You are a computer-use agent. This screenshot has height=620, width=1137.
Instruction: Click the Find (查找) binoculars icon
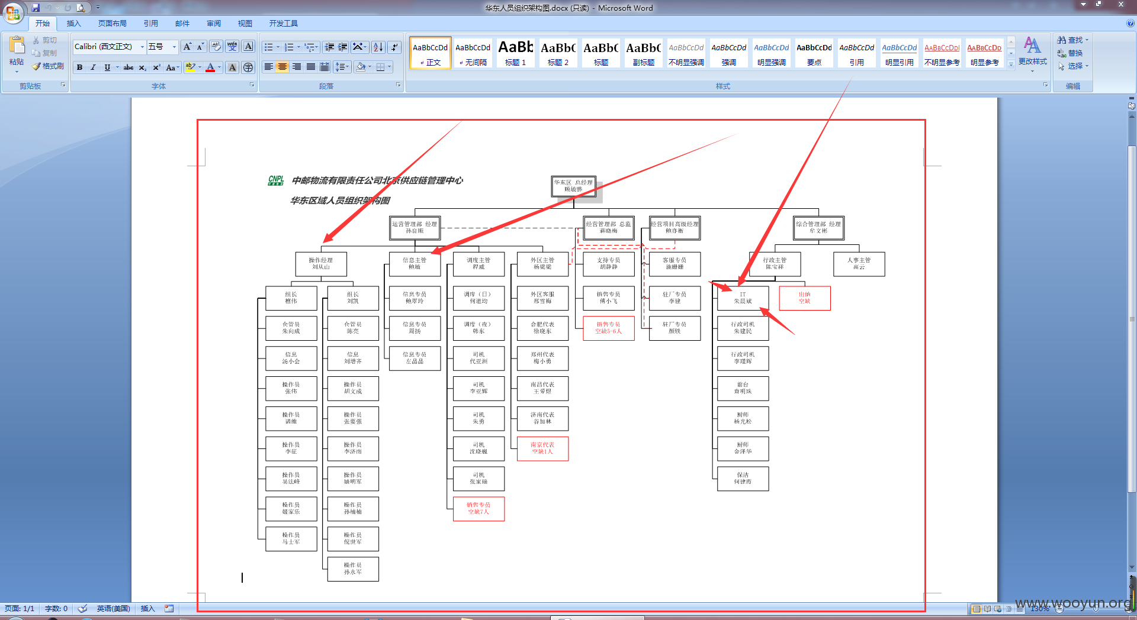tap(1062, 40)
